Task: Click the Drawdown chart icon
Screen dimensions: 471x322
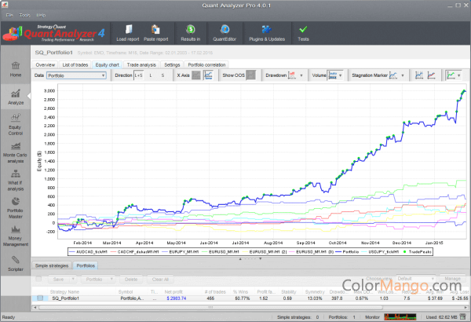Action: [x=292, y=75]
